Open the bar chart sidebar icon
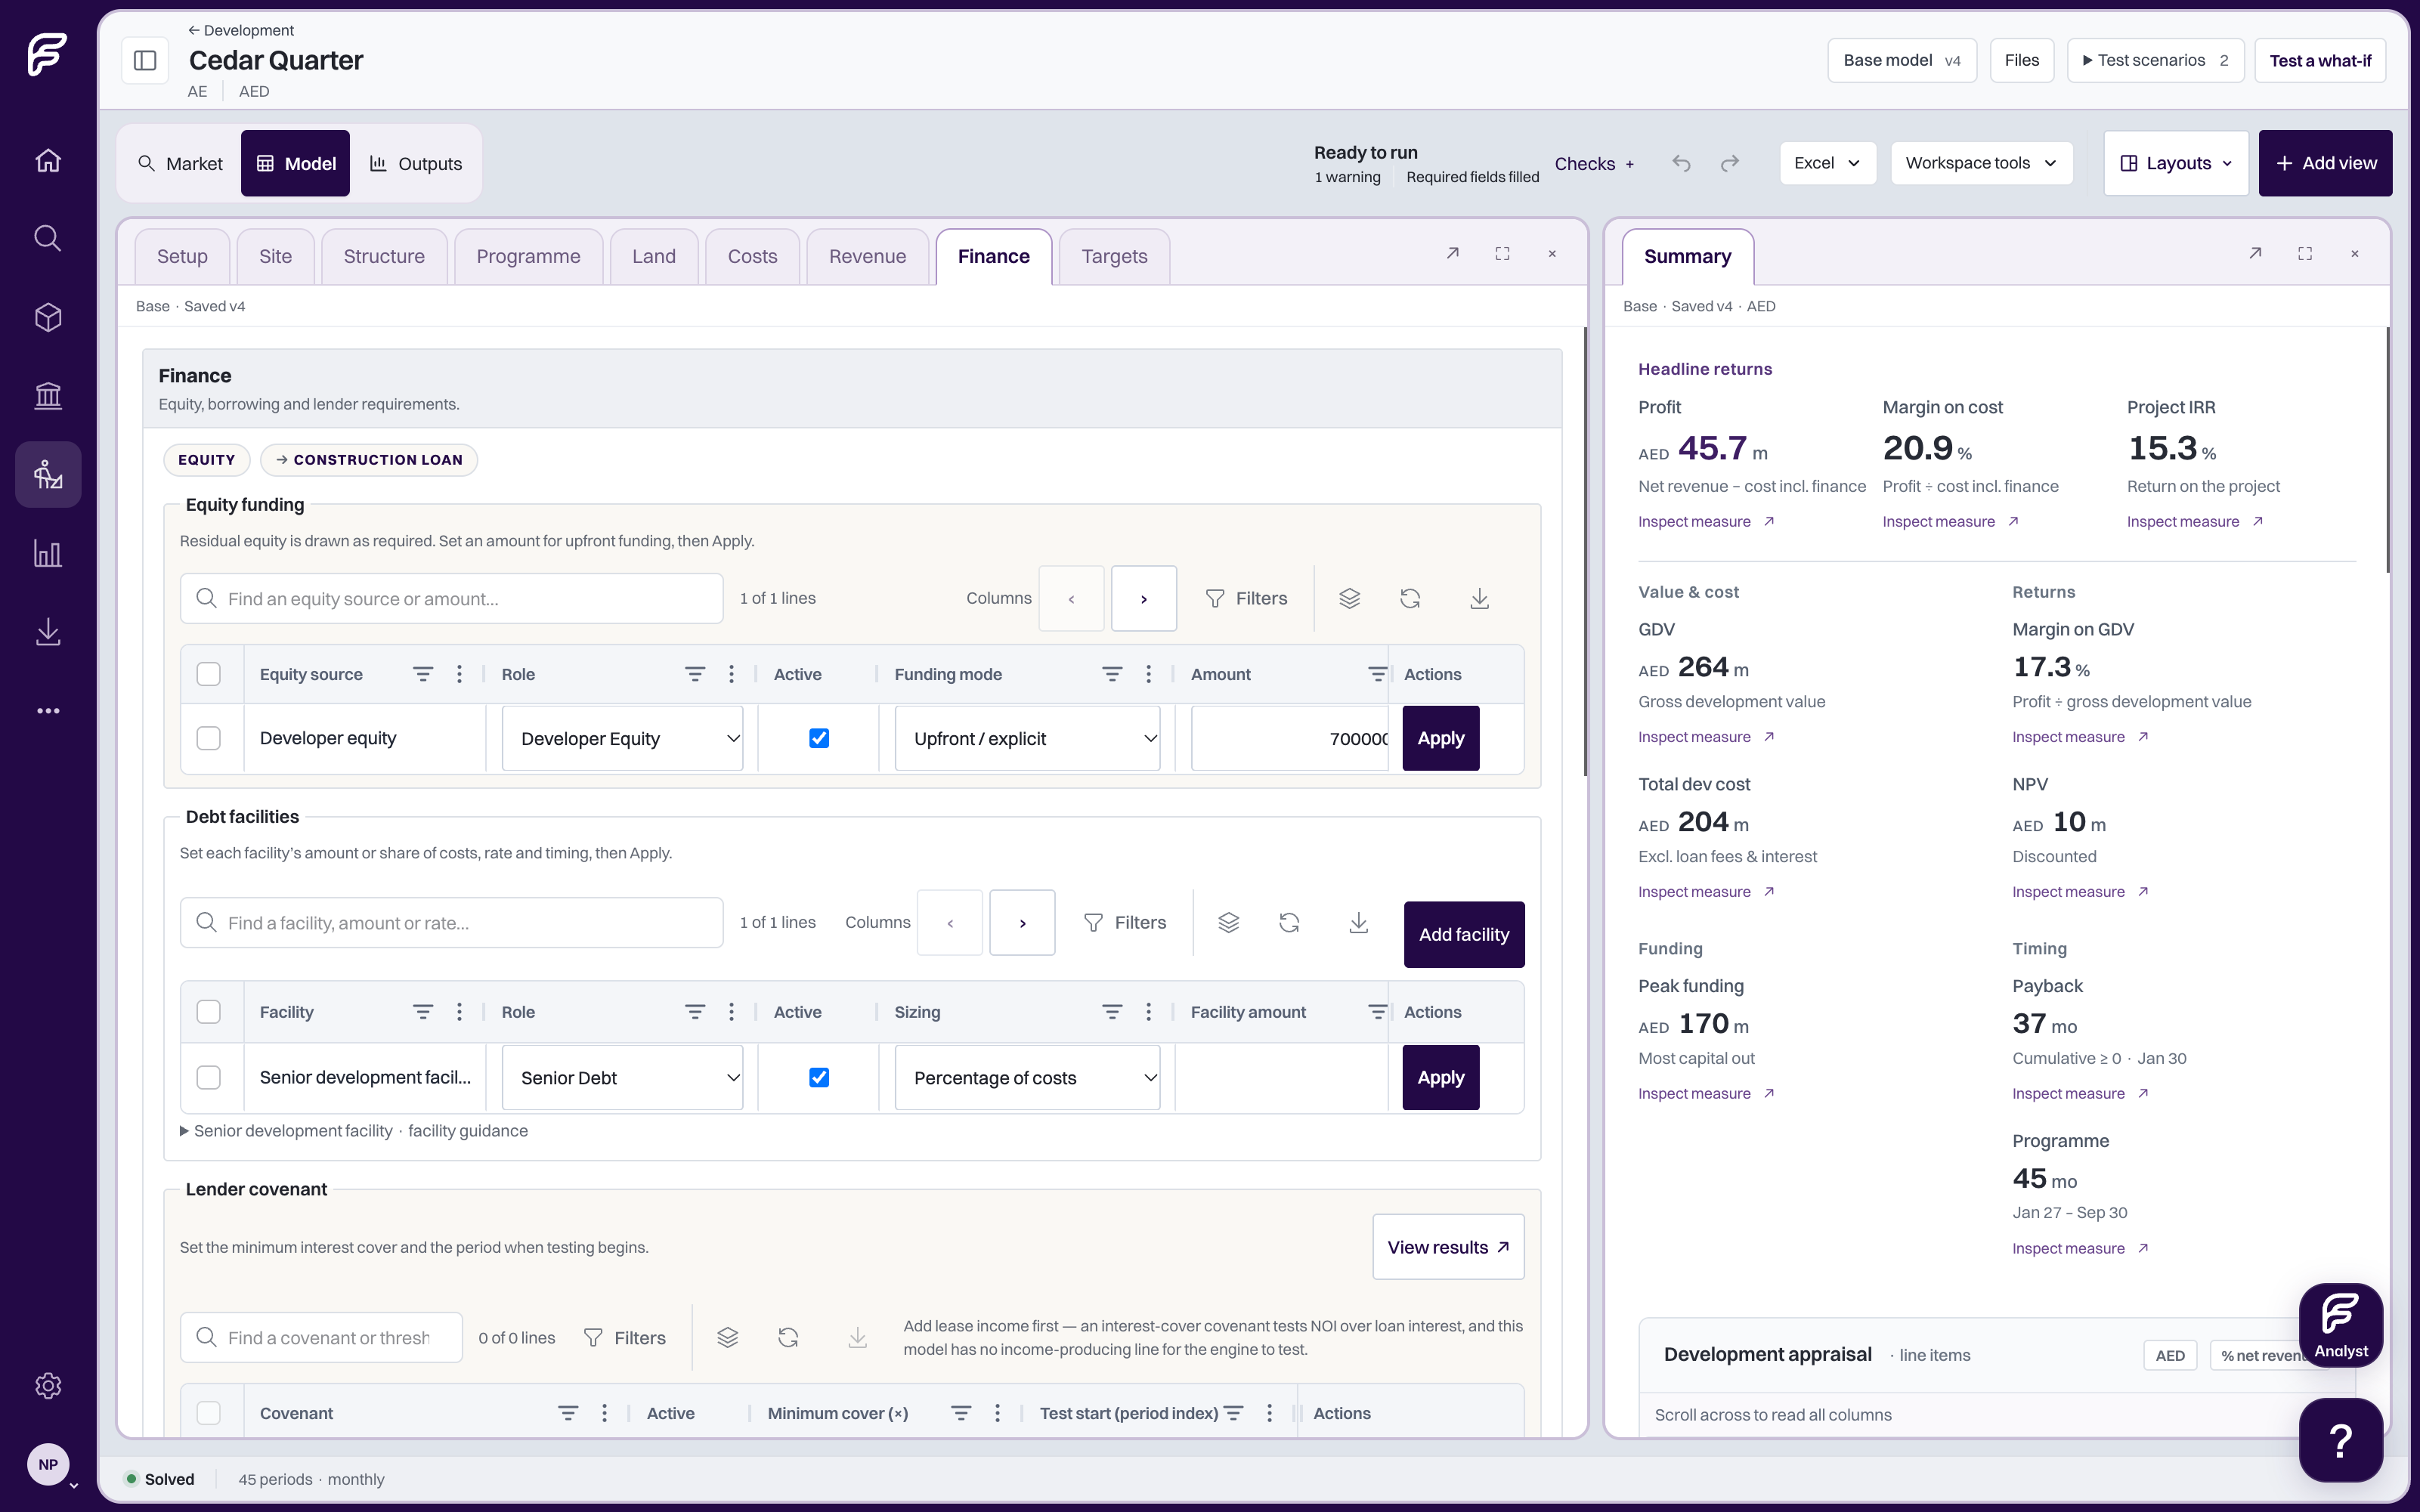This screenshot has height=1512, width=2420. tap(48, 553)
